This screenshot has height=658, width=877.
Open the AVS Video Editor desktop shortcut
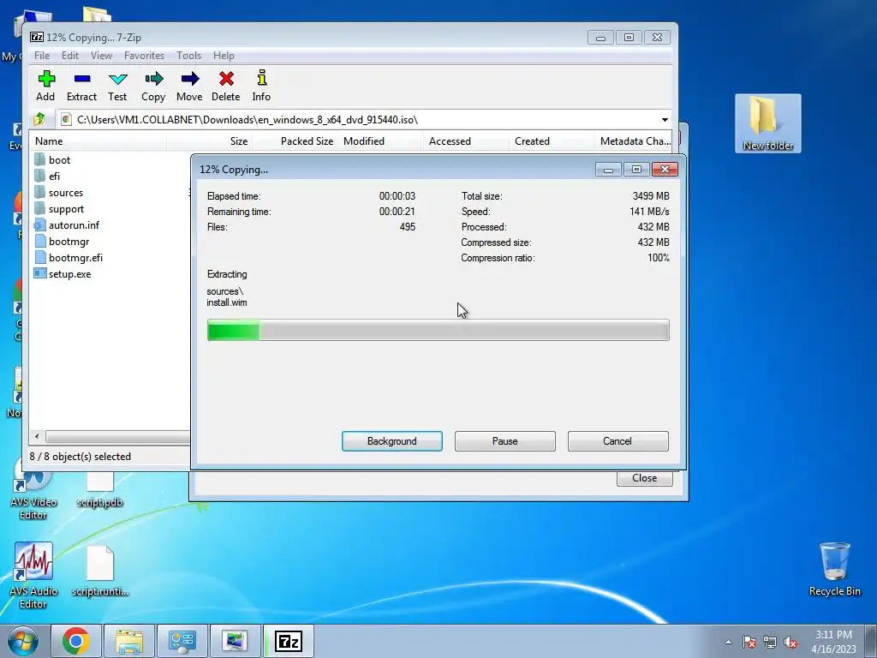tap(33, 493)
